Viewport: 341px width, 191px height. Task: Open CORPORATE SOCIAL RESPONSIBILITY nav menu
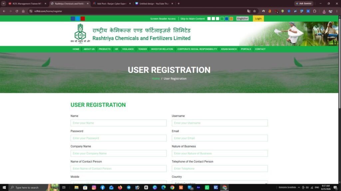197,49
